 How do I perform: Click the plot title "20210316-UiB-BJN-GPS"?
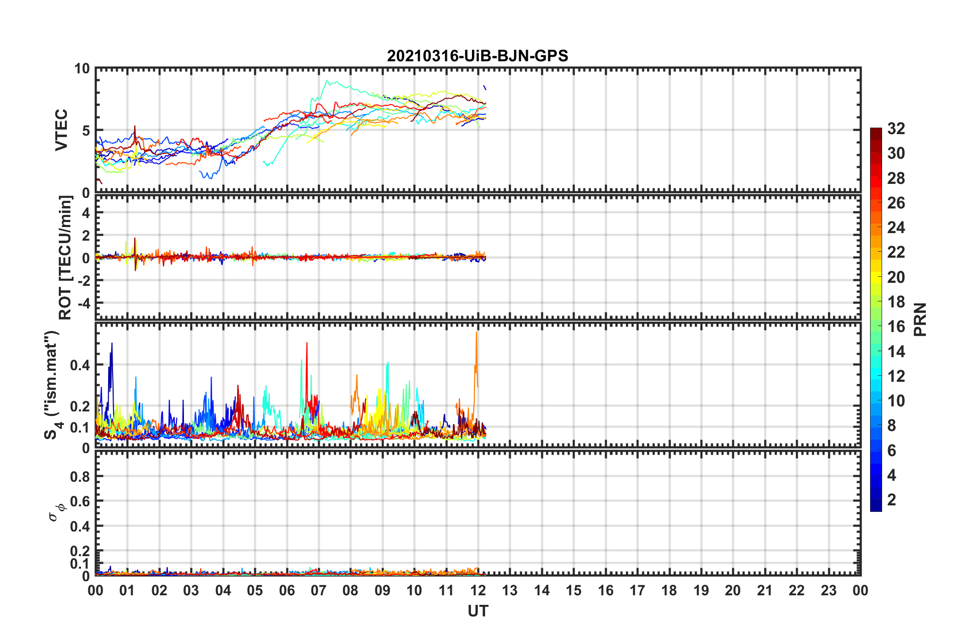[477, 56]
